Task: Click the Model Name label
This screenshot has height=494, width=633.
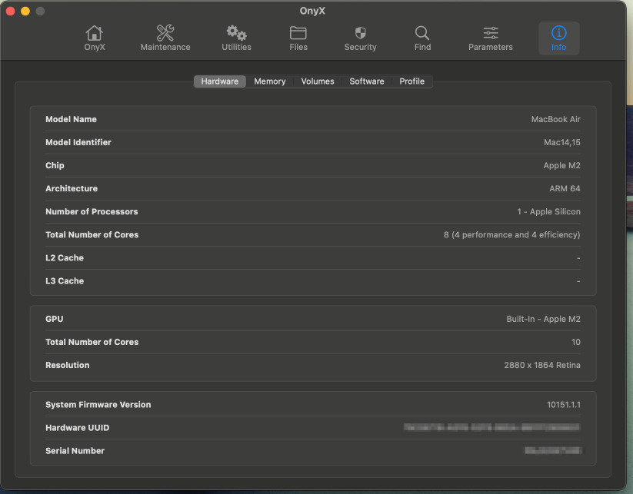Action: click(71, 119)
